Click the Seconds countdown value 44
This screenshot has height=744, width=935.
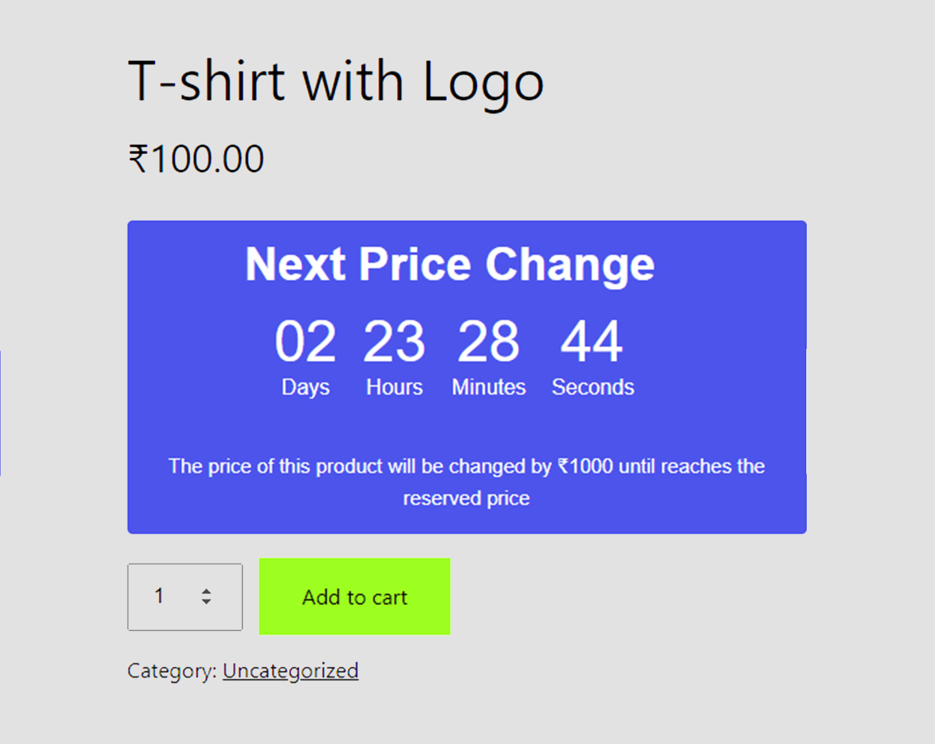591,341
